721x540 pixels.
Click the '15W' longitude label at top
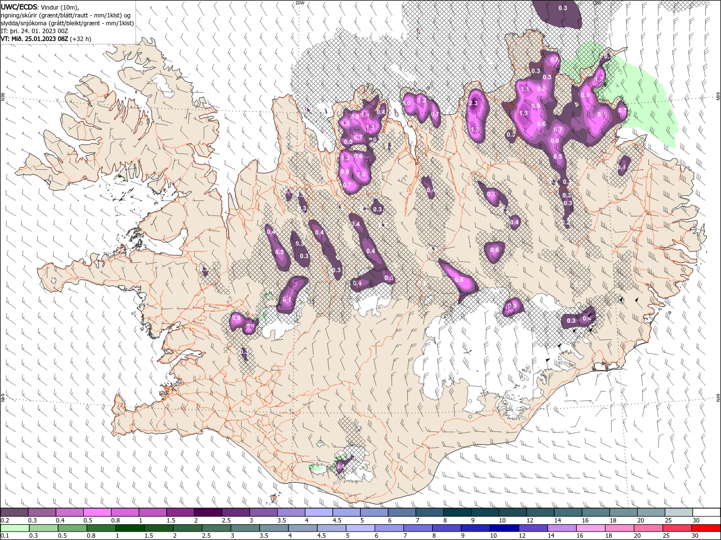[597, 3]
